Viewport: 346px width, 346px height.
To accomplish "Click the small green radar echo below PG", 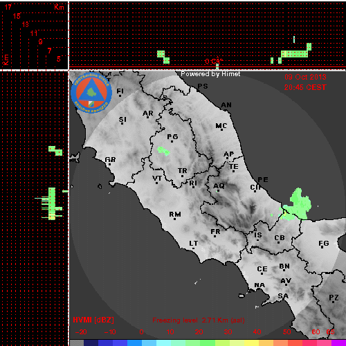I will click(163, 151).
